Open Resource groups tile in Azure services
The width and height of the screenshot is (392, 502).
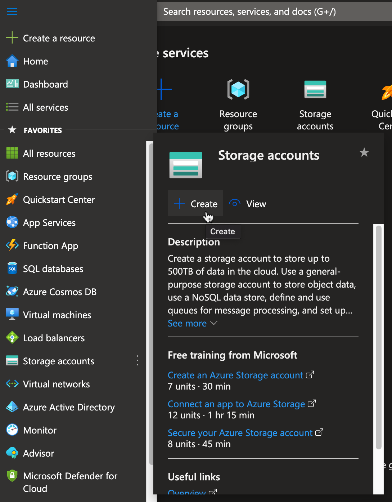[238, 105]
